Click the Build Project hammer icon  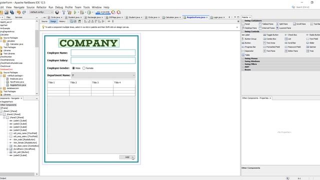[x=63, y=12]
